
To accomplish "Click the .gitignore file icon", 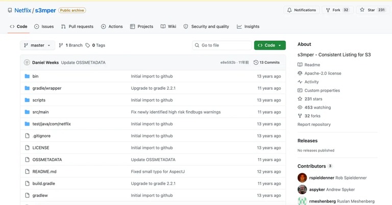I will (27, 136).
